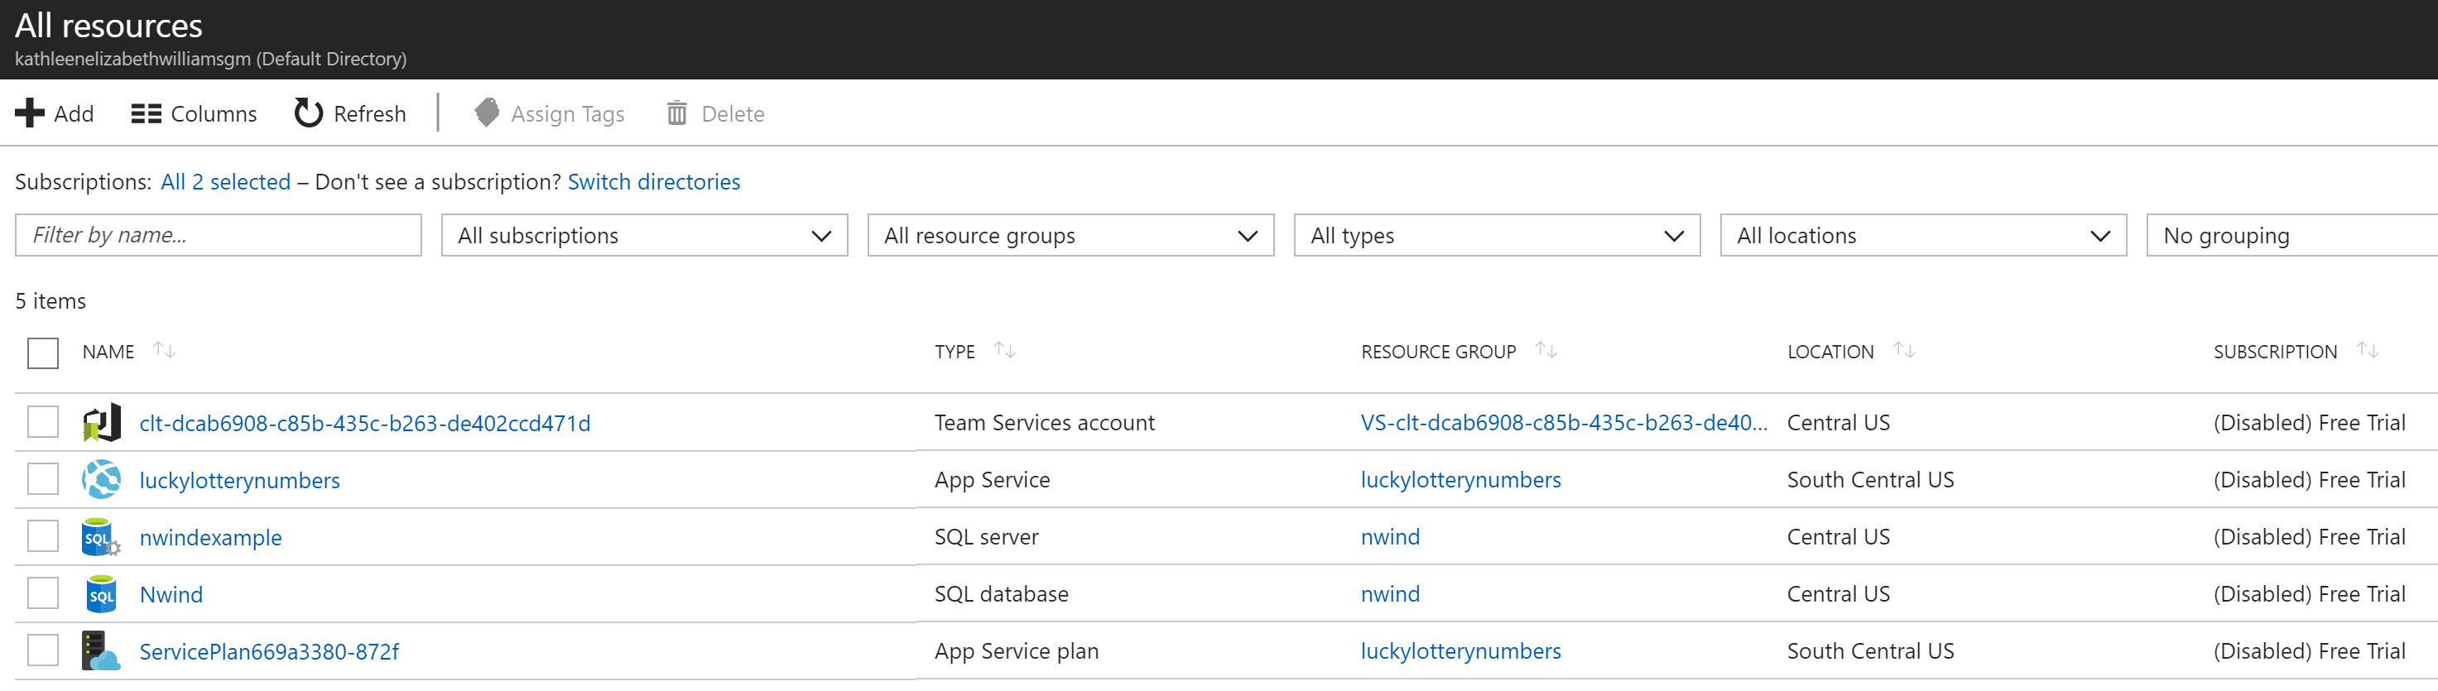Screen dimensions: 2438x691
Task: Open the All subscriptions dropdown
Action: tap(645, 236)
